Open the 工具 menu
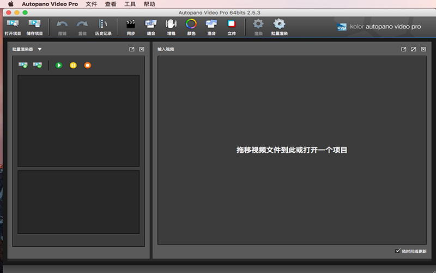436x273 pixels. coord(130,4)
